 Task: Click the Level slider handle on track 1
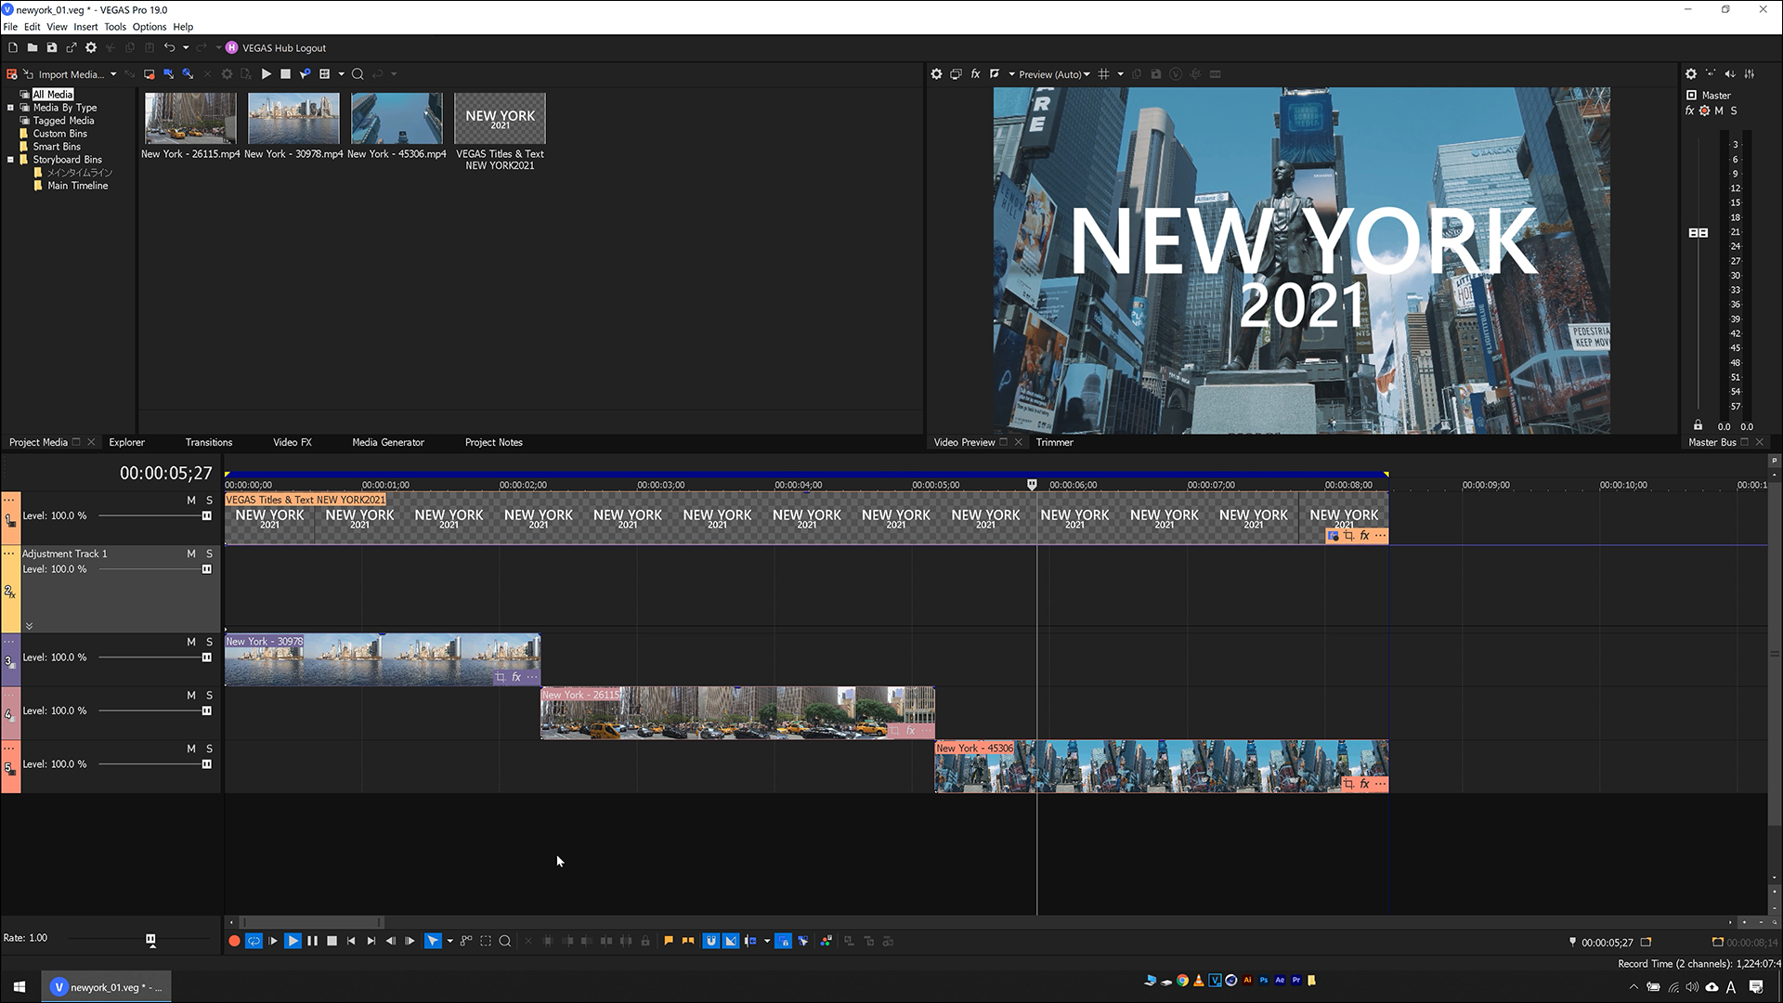(206, 515)
